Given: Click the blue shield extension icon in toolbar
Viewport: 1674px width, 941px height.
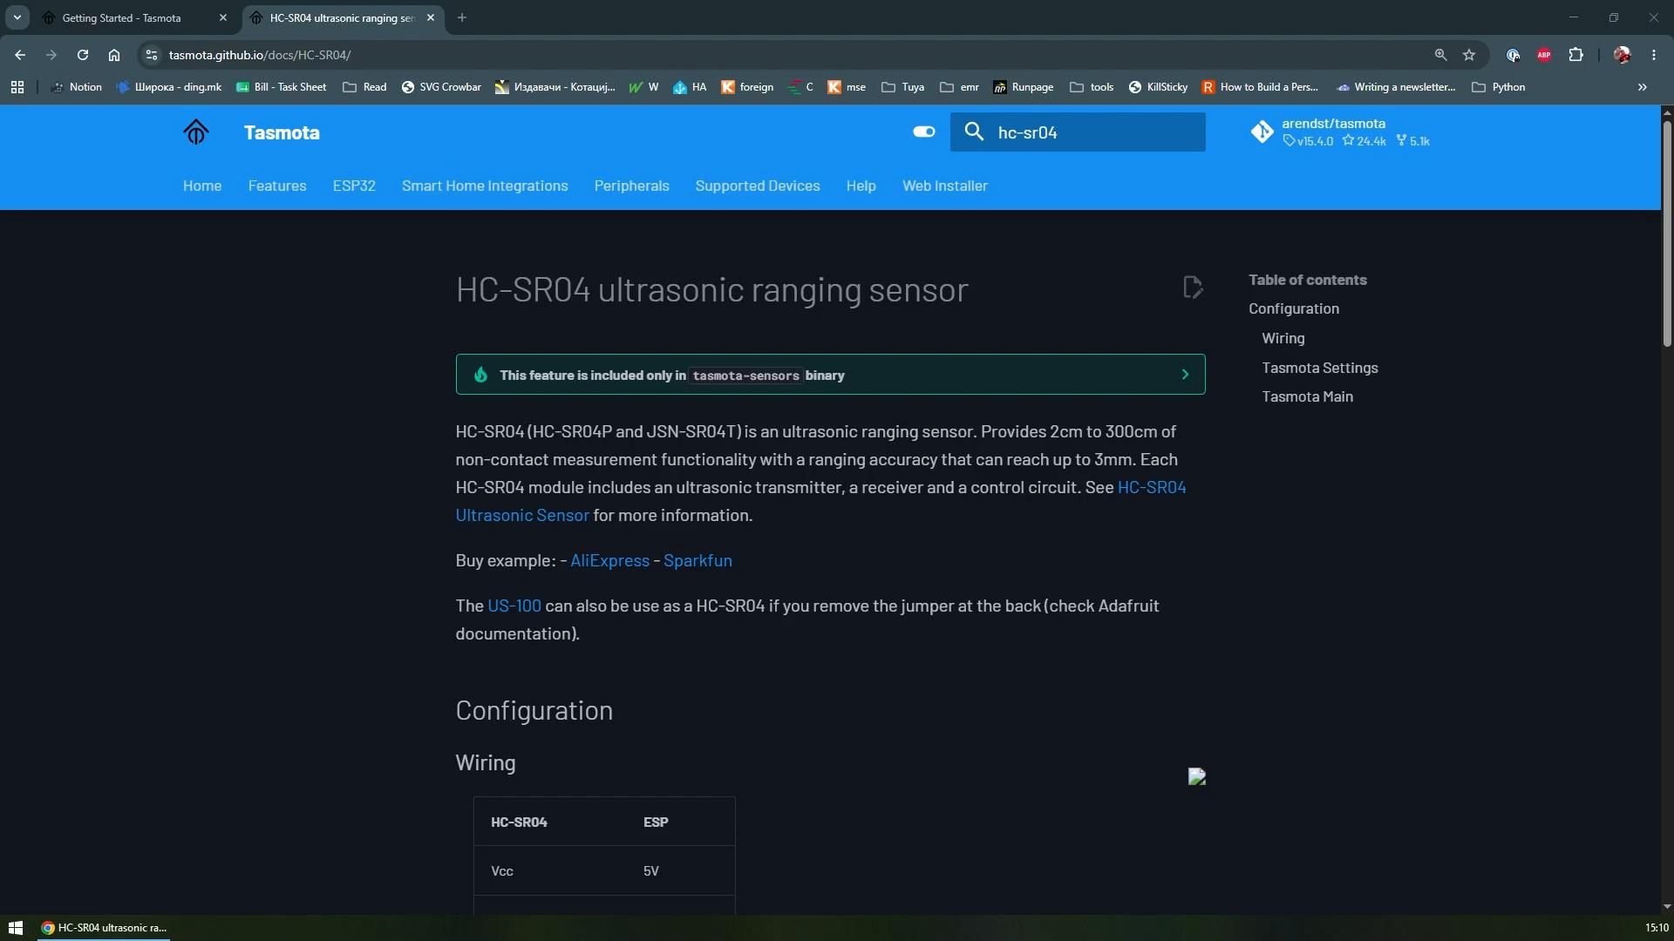Looking at the screenshot, I should (1513, 55).
